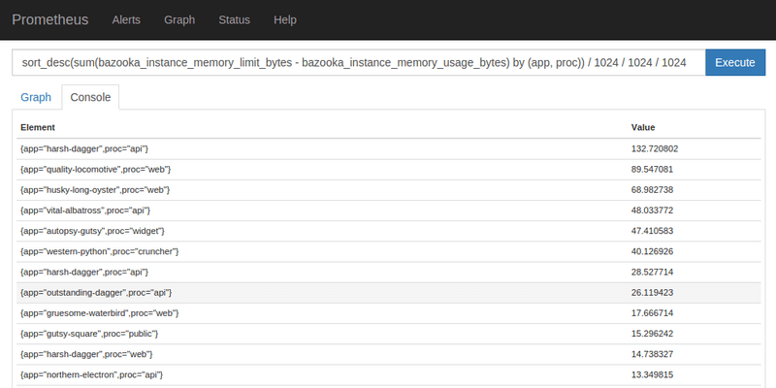Click the Execute button
The width and height of the screenshot is (776, 388).
735,62
